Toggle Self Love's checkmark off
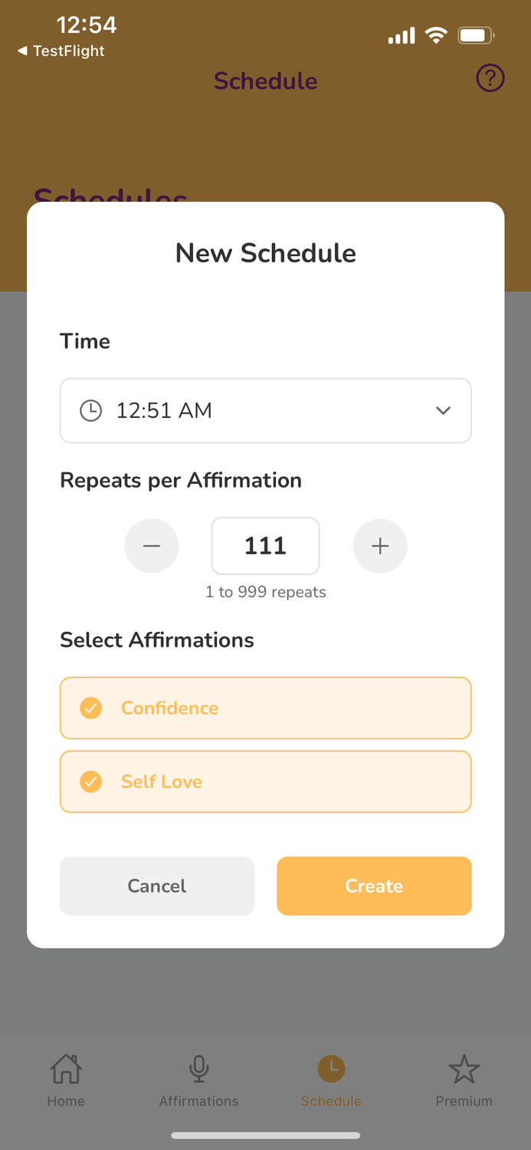Screen dimensions: 531x1150 click(90, 781)
